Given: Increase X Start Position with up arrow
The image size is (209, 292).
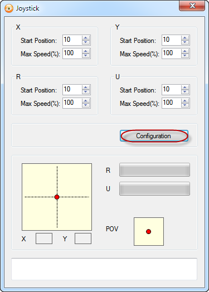Looking at the screenshot, I should (86, 38).
